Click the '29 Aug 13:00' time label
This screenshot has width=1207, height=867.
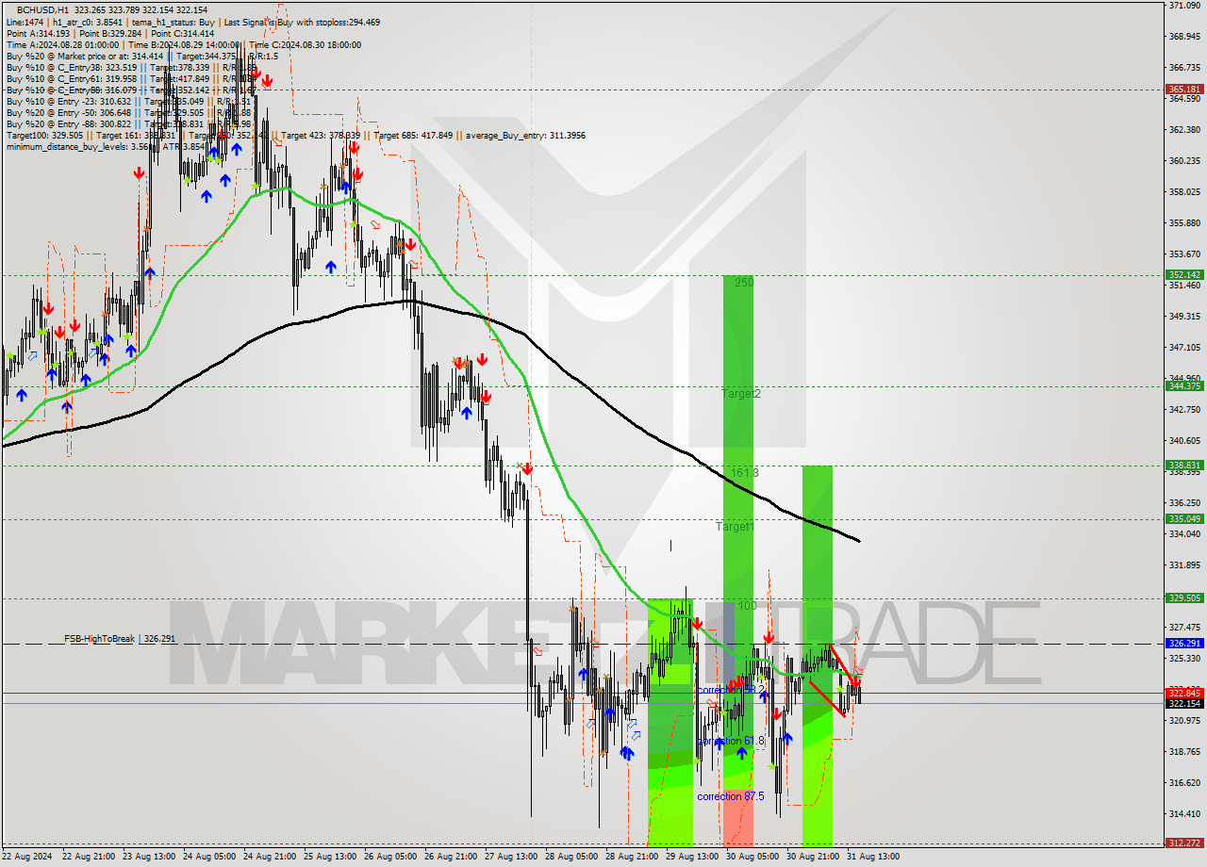(x=693, y=857)
